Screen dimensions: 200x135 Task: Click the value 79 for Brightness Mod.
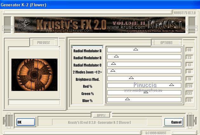coord(189,79)
